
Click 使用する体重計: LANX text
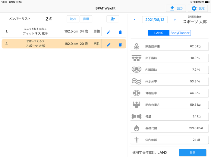(x=150, y=153)
